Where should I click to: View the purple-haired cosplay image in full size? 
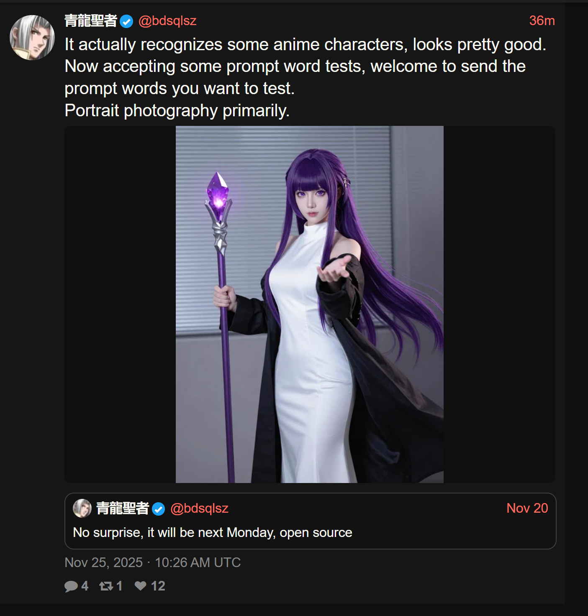tap(310, 304)
